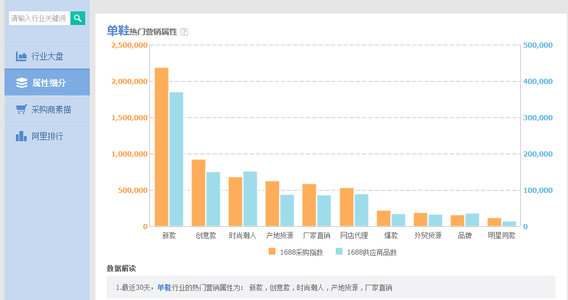Viewport: 568px width, 300px height.
Task: Click the blue 1688供应商品数 legend swatch
Action: click(x=339, y=252)
